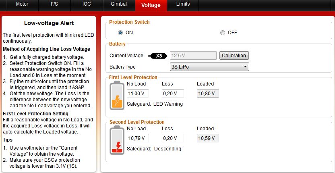
Task: Click First Level Loaded voltage field
Action: (x=208, y=94)
